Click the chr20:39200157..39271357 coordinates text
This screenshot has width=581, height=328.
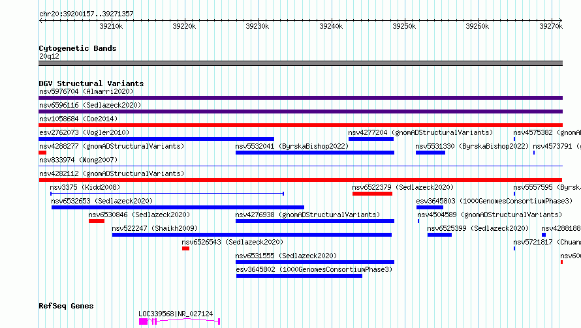(x=86, y=14)
